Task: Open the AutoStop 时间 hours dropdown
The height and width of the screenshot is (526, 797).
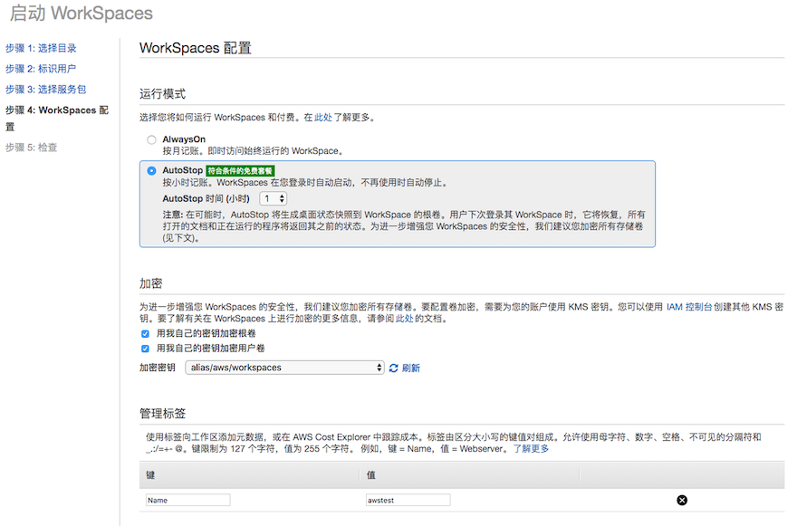Action: point(274,198)
